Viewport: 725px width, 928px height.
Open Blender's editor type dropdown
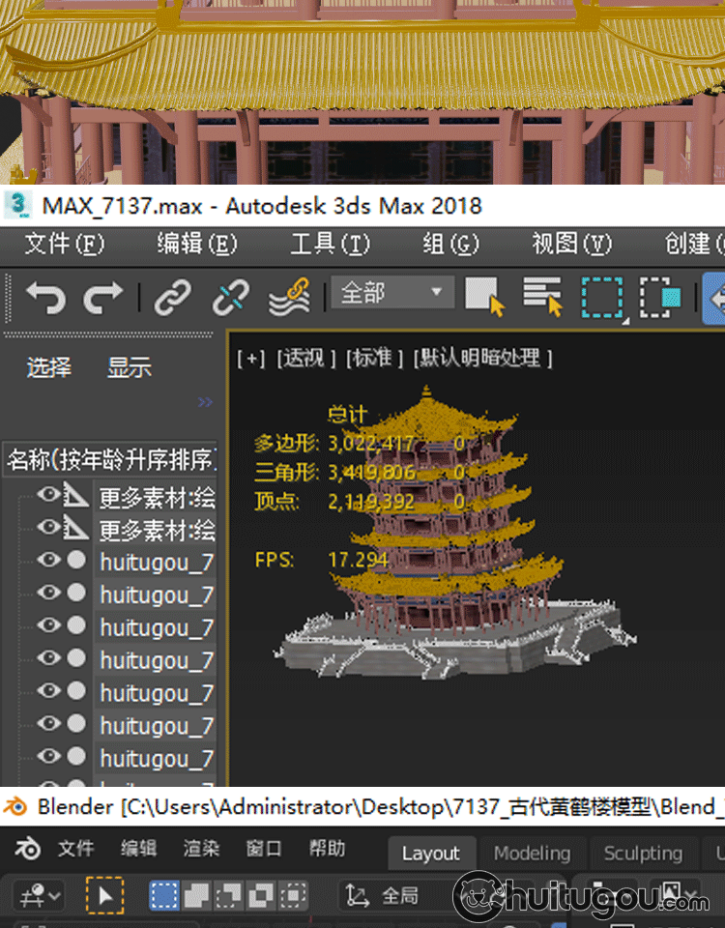(x=40, y=895)
